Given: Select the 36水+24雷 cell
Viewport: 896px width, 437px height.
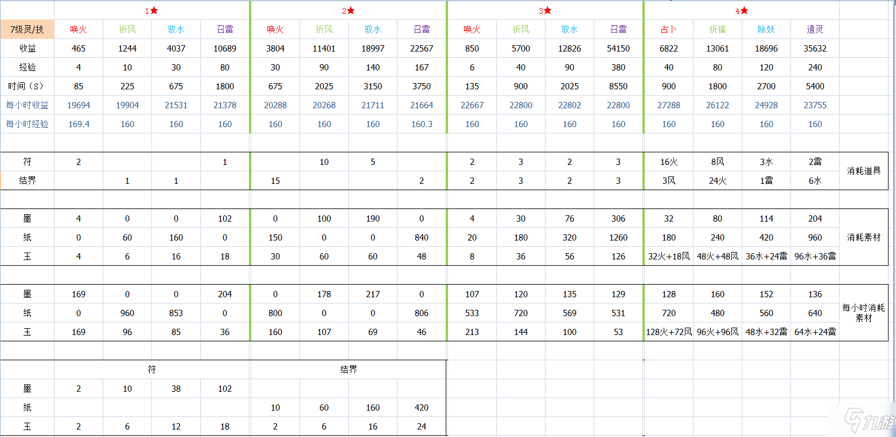Looking at the screenshot, I should [766, 257].
